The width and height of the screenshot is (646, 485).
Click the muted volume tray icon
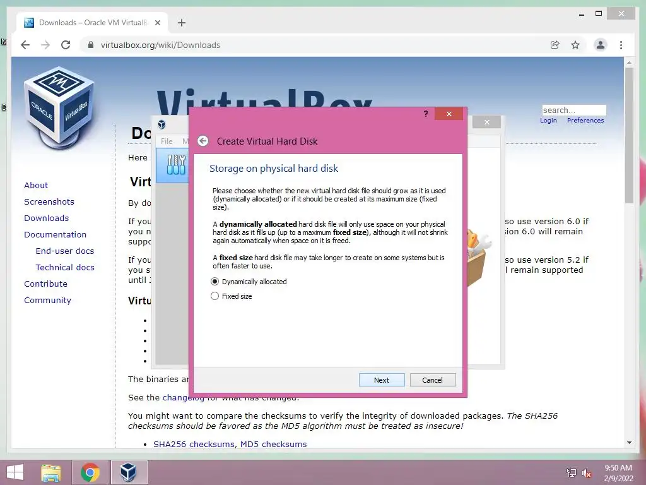click(x=586, y=472)
